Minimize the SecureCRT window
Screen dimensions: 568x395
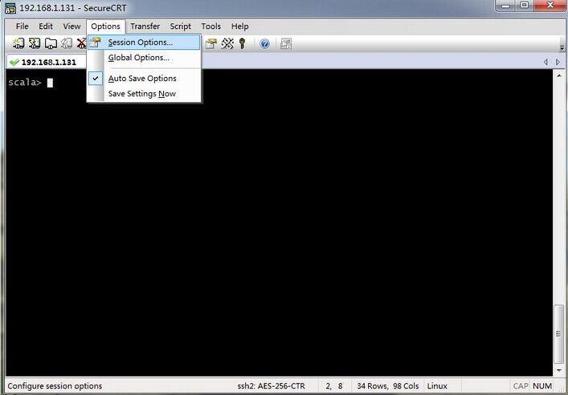click(505, 6)
